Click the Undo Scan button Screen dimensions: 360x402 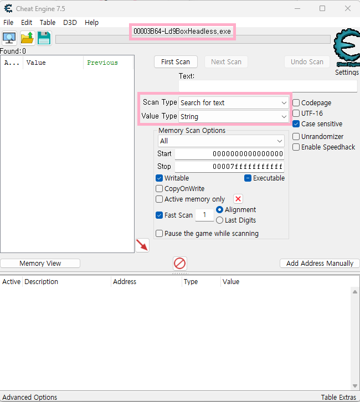pos(307,62)
